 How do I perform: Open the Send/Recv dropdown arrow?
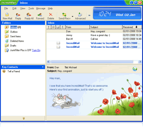(72, 16)
